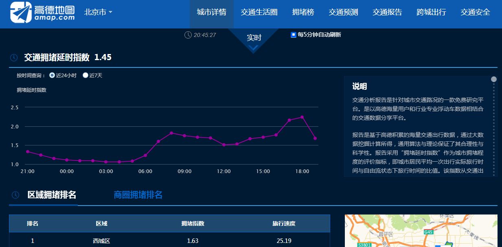502x247 pixels.
Task: Open the 交通预测 navigation menu
Action: click(x=343, y=12)
